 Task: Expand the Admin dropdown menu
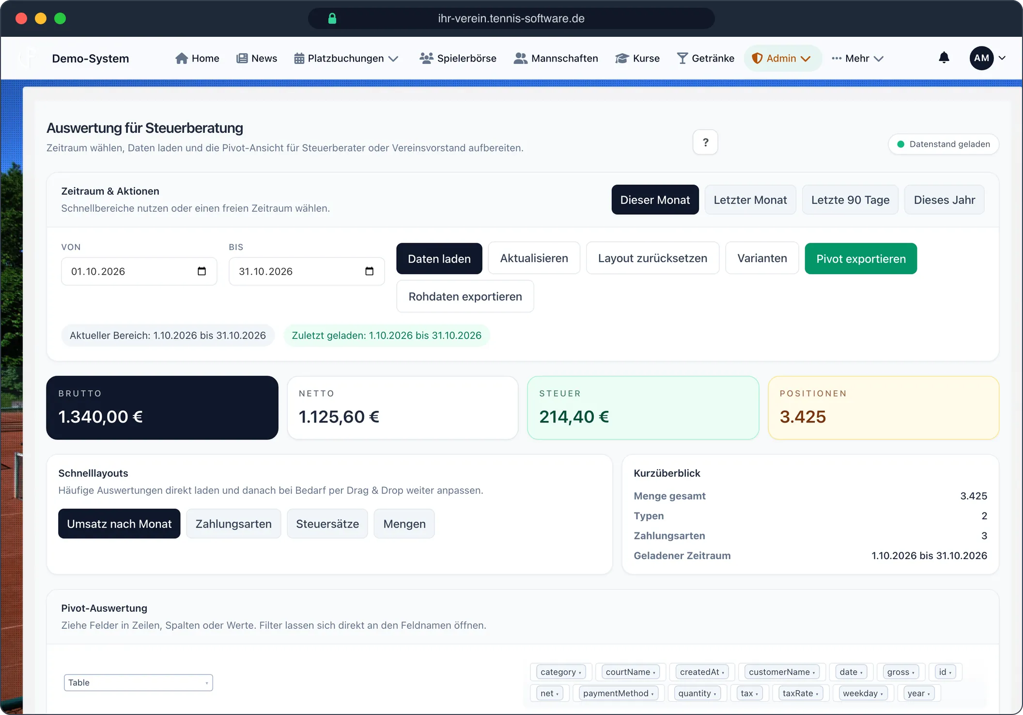(782, 58)
